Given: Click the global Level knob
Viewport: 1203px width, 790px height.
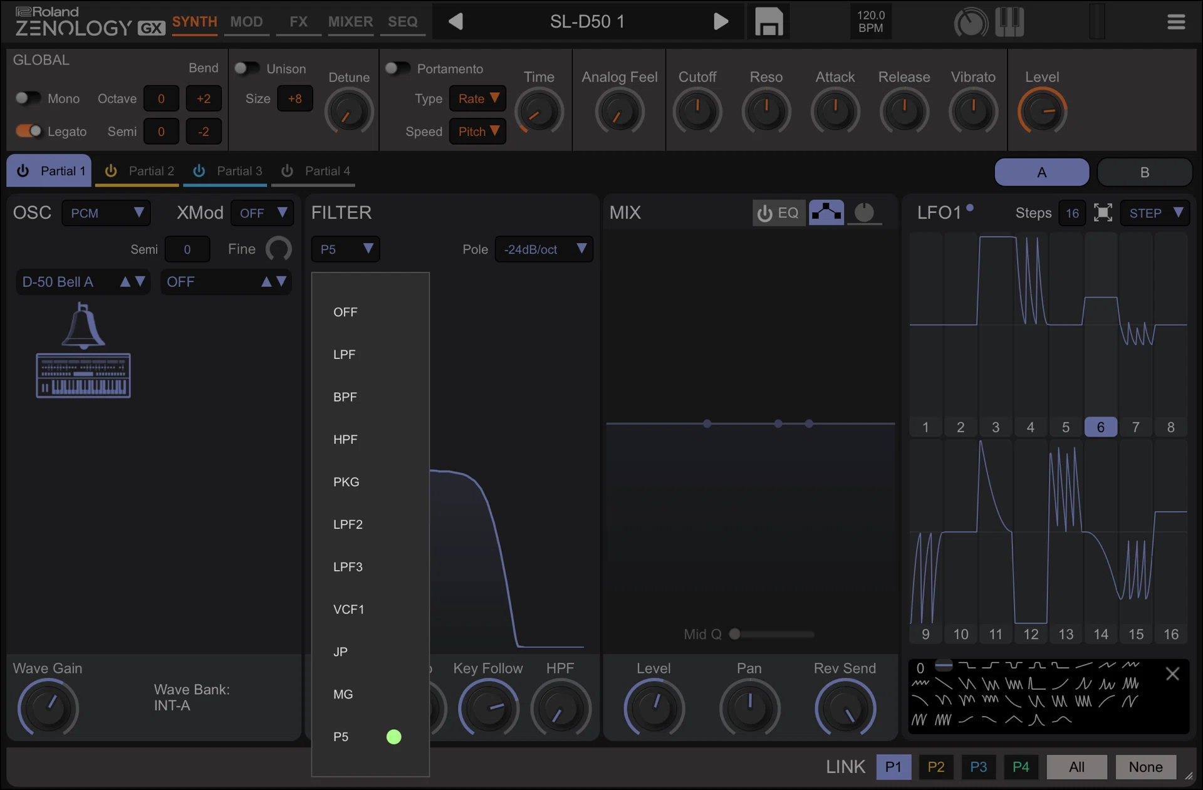Looking at the screenshot, I should coord(1041,111).
